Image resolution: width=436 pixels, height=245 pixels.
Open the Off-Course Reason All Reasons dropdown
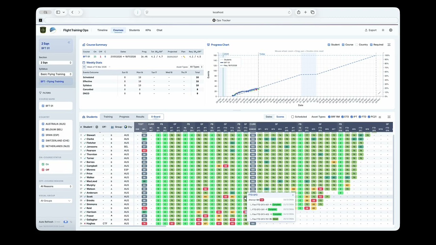(x=56, y=186)
